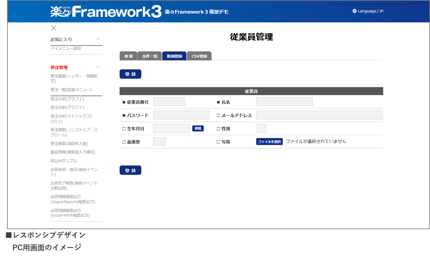Click ファイルが選択されていません text
Image resolution: width=430 pixels, height=257 pixels.
click(316, 141)
